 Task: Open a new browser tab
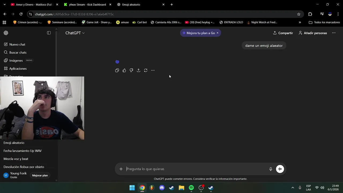pyautogui.click(x=171, y=5)
